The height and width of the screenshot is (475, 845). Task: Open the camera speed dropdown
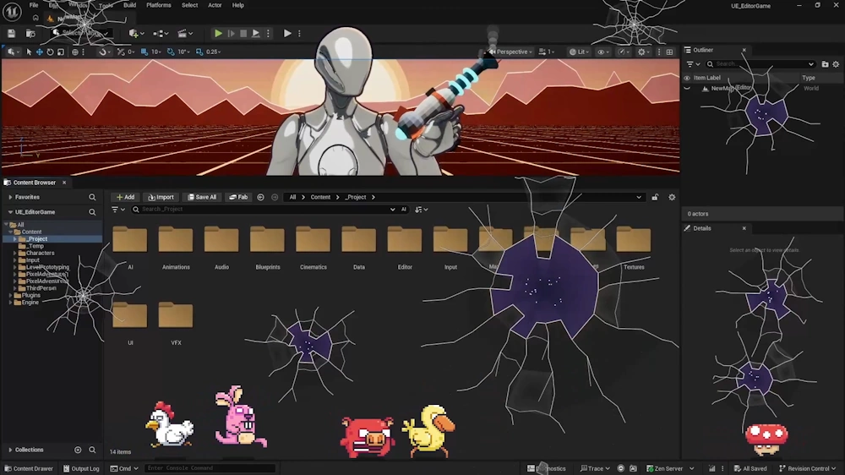click(x=547, y=52)
